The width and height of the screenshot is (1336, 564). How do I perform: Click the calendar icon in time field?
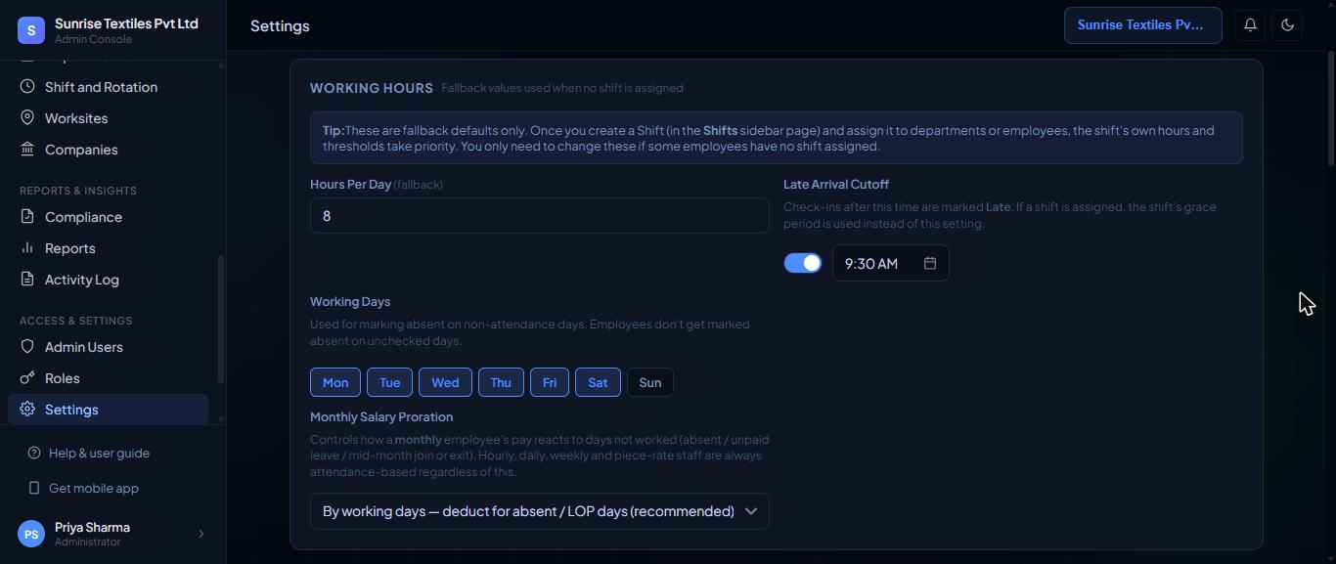930,263
